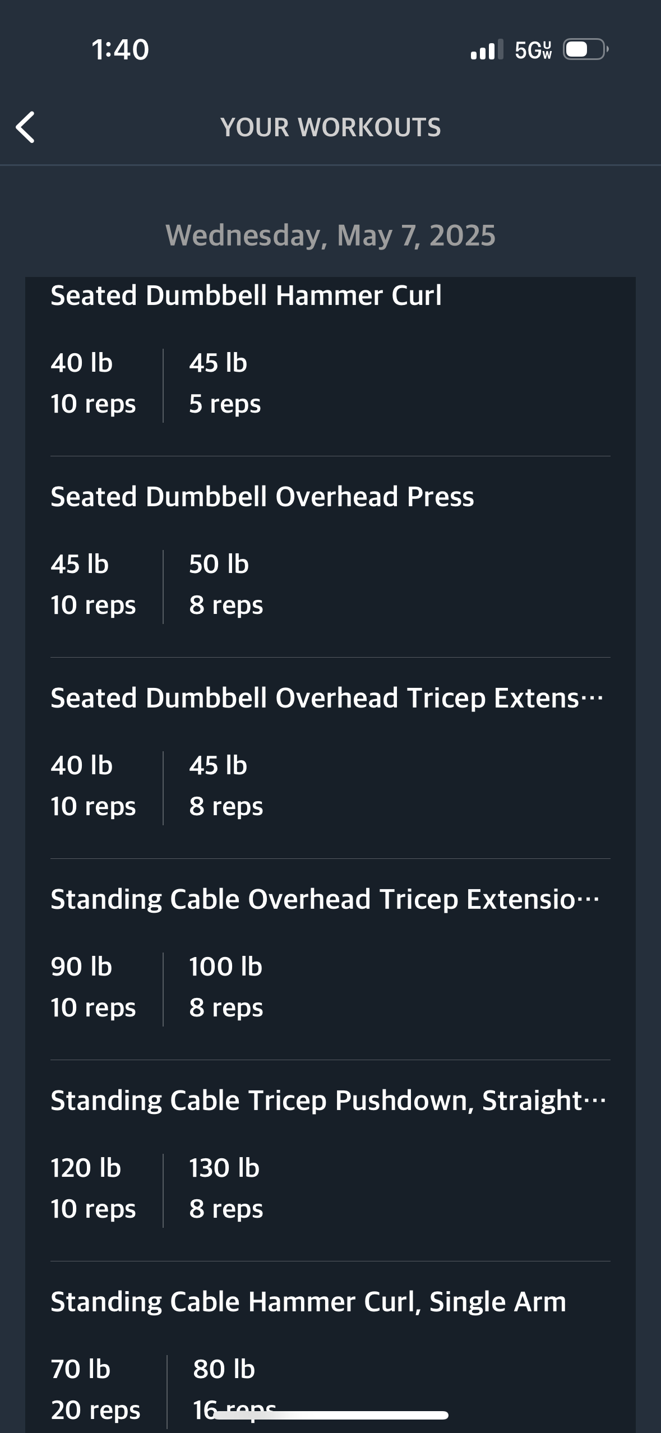The height and width of the screenshot is (1433, 661).
Task: Select the Wednesday, May 7, 2025 date header
Action: coord(330,235)
